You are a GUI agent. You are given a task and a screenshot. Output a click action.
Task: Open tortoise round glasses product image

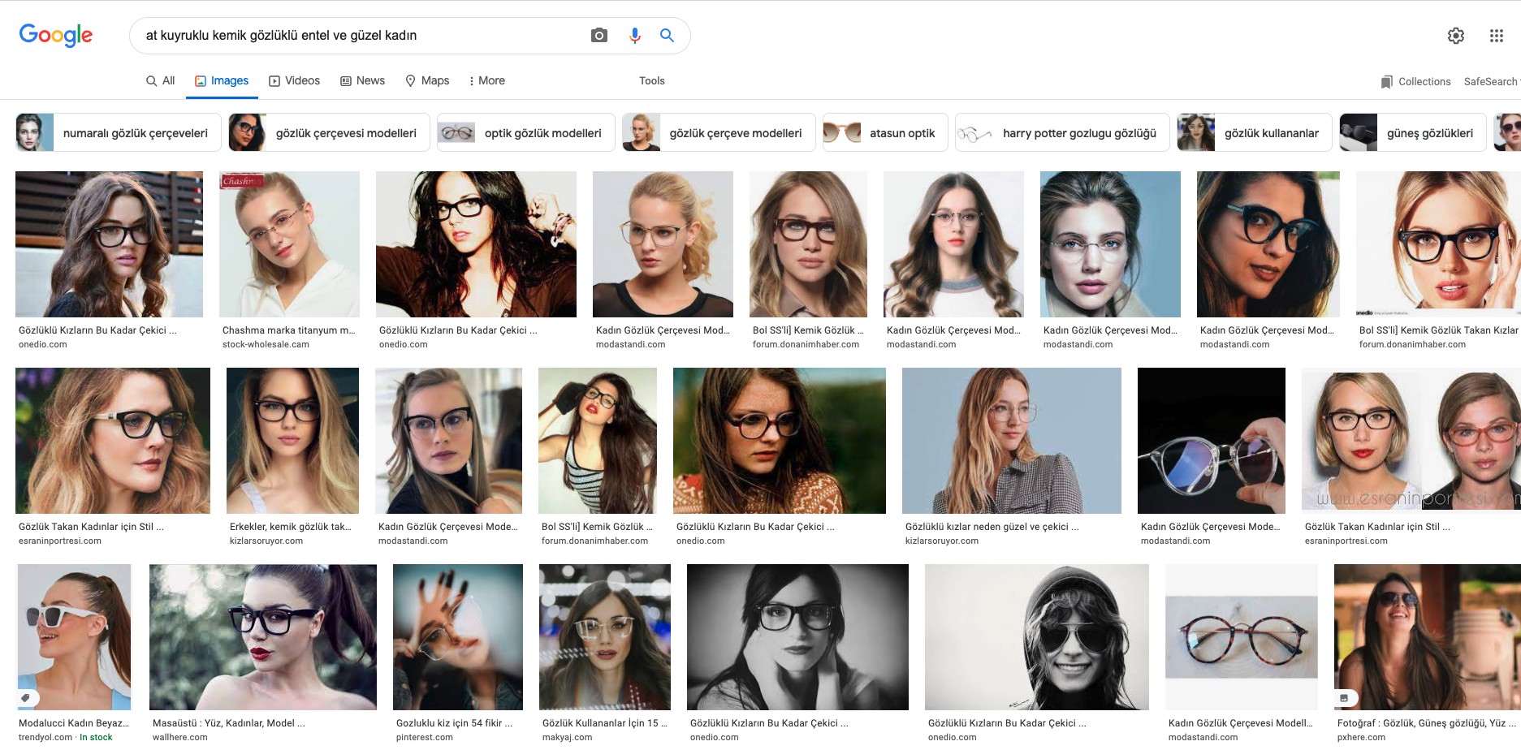(1242, 637)
